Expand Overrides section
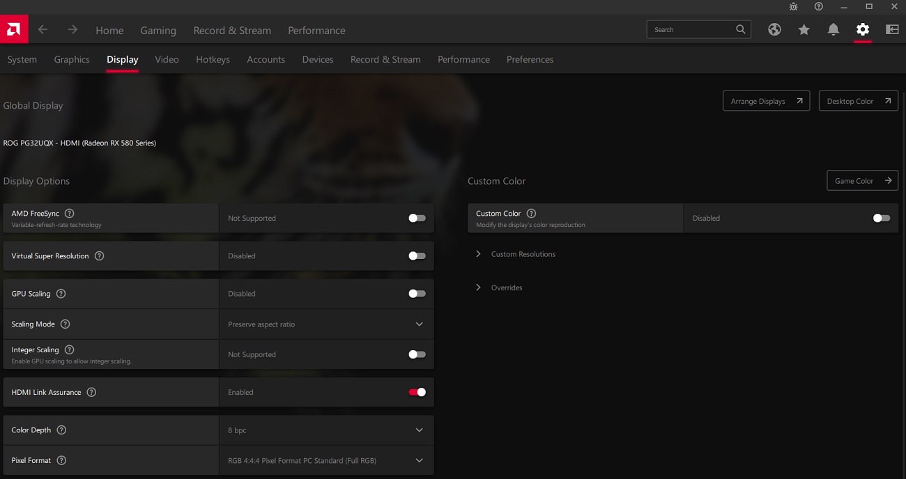The image size is (906, 479). click(499, 288)
